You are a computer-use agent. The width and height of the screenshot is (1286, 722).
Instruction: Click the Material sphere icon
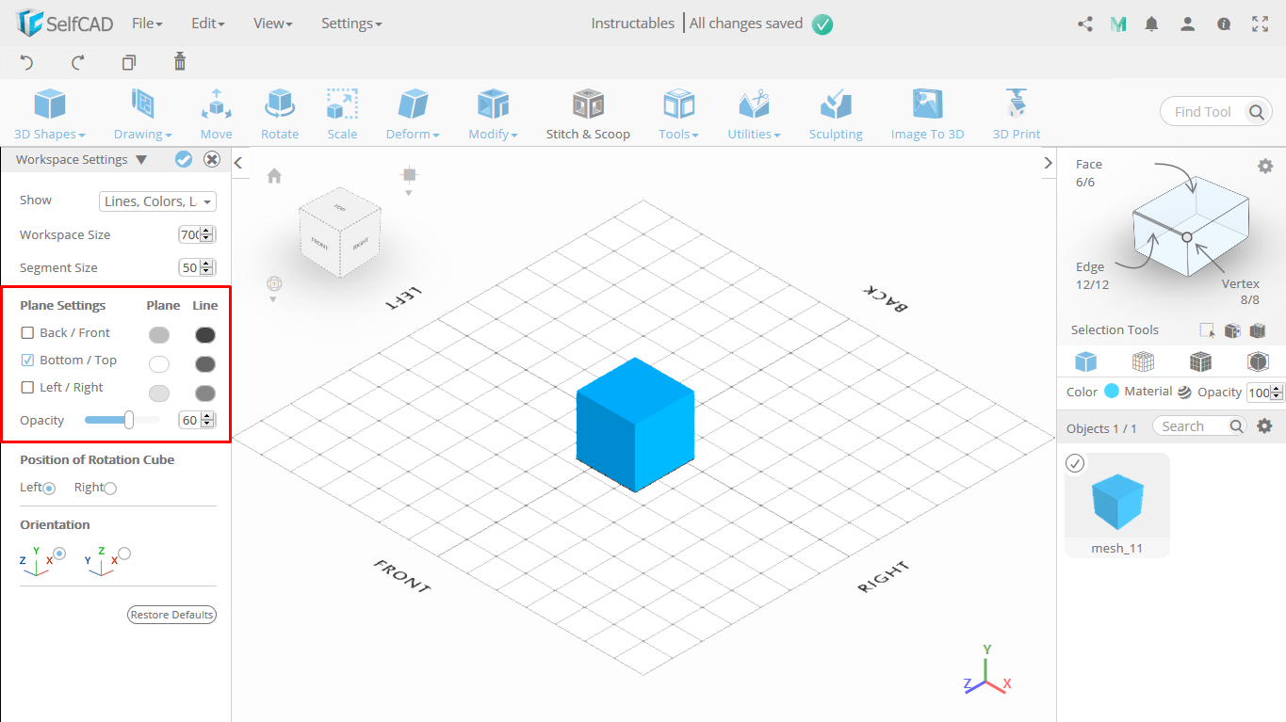coord(1184,393)
